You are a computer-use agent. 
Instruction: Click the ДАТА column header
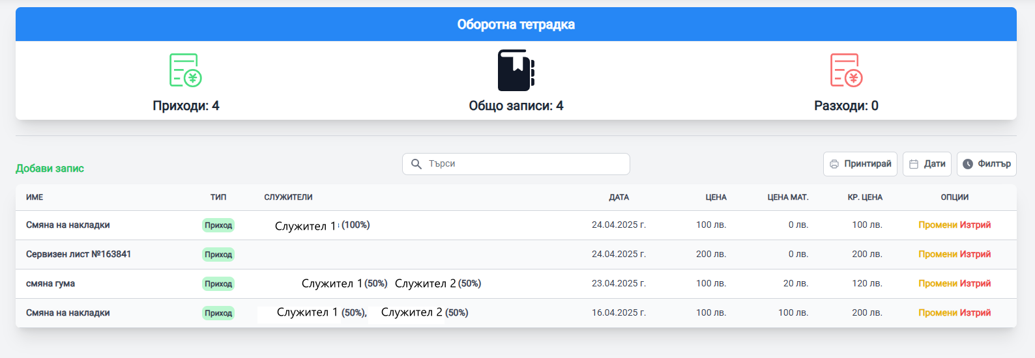[x=619, y=197]
